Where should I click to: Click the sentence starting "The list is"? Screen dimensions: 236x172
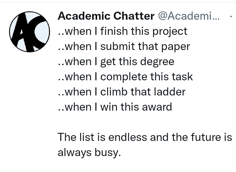pos(145,137)
